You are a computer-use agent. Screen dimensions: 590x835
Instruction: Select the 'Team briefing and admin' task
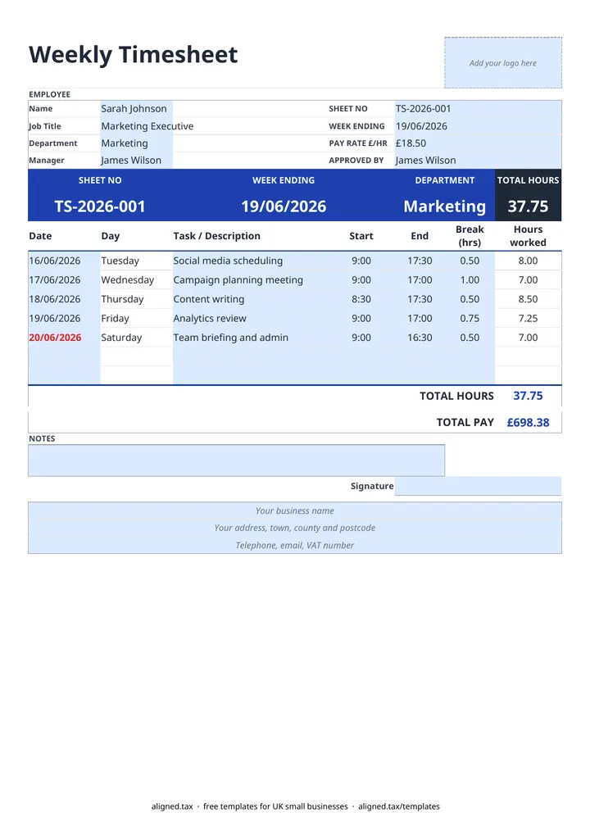coord(230,338)
